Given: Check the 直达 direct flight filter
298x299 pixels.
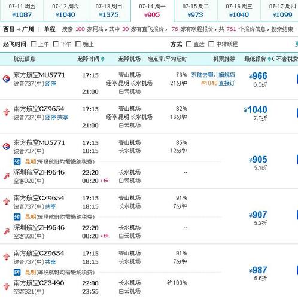Looking at the screenshot, I should pos(188,44).
